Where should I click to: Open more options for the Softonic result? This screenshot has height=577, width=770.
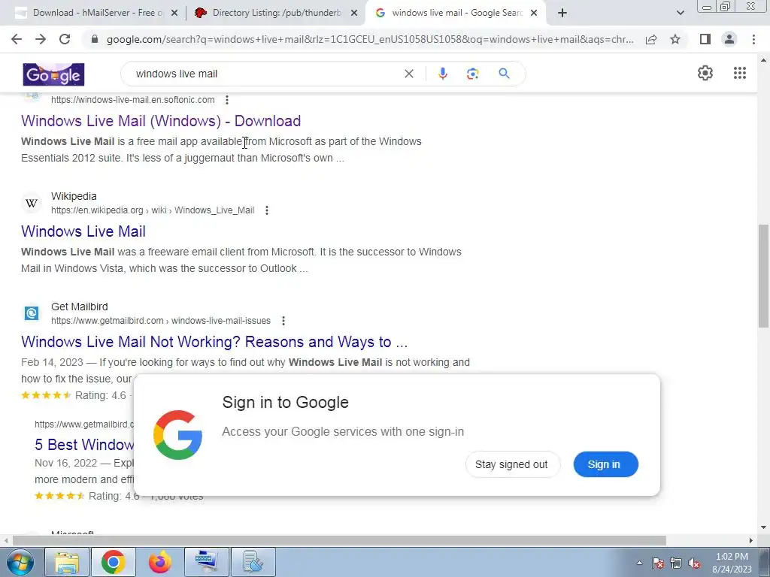[x=227, y=100]
